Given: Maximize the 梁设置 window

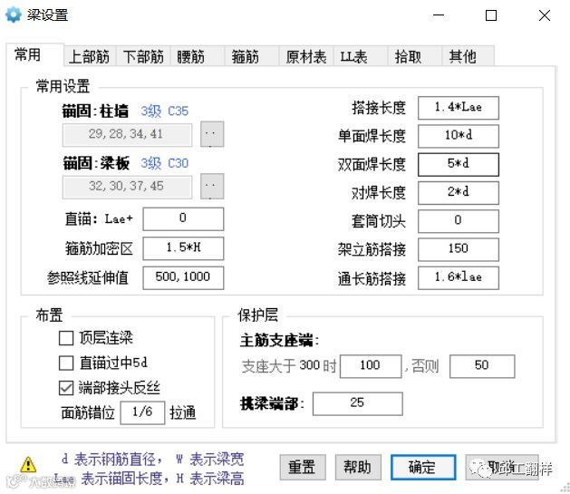Looking at the screenshot, I should click(491, 15).
